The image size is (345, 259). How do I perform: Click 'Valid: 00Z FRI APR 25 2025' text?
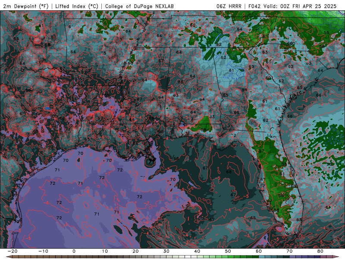click(x=301, y=6)
